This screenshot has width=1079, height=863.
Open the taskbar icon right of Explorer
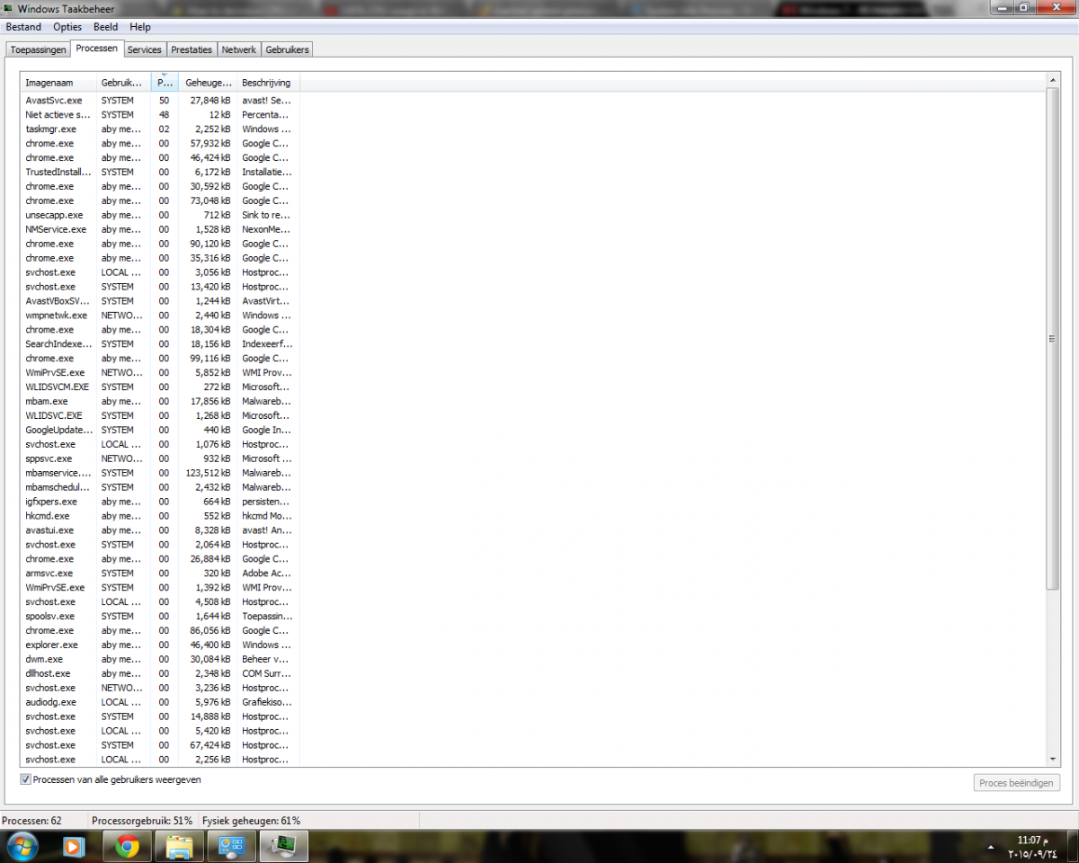click(232, 846)
